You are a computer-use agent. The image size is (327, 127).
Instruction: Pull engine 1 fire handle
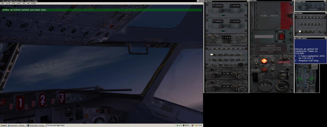[19, 101]
